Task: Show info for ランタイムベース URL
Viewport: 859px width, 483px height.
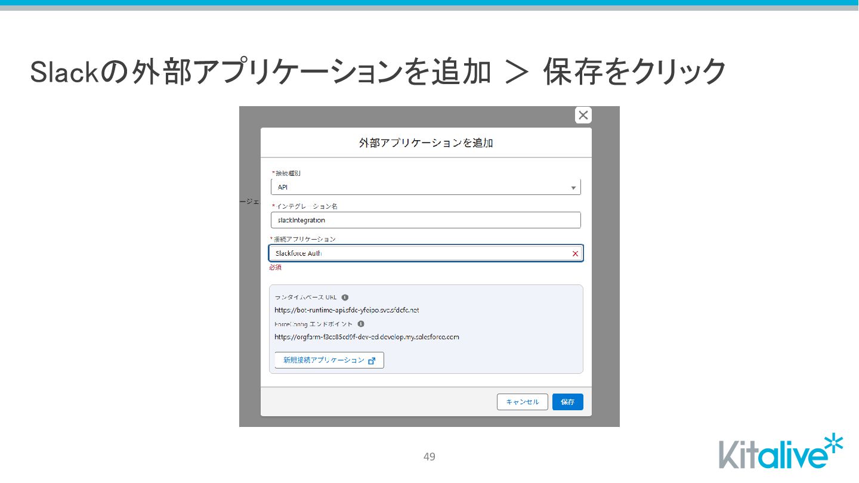Action: (x=345, y=297)
